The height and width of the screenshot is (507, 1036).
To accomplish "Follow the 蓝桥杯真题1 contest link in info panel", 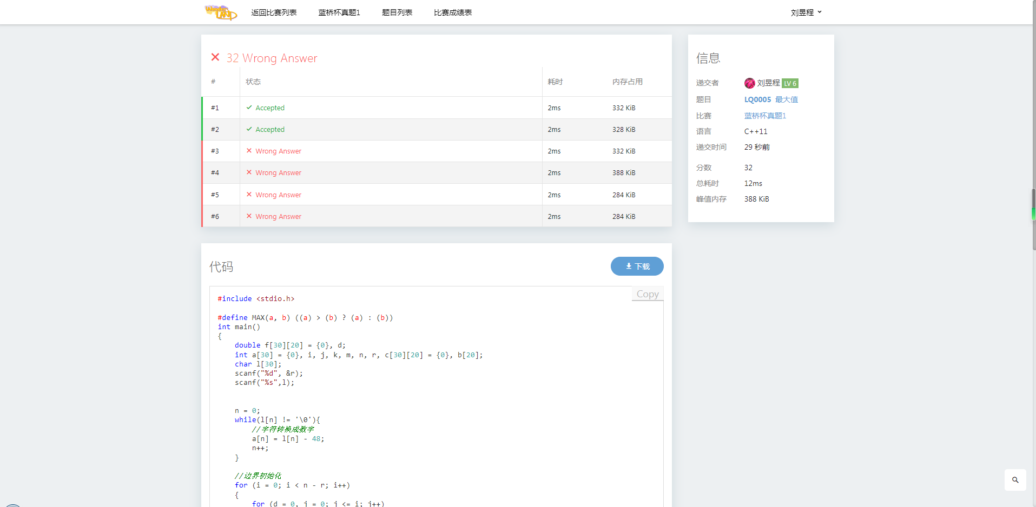I will [x=765, y=116].
